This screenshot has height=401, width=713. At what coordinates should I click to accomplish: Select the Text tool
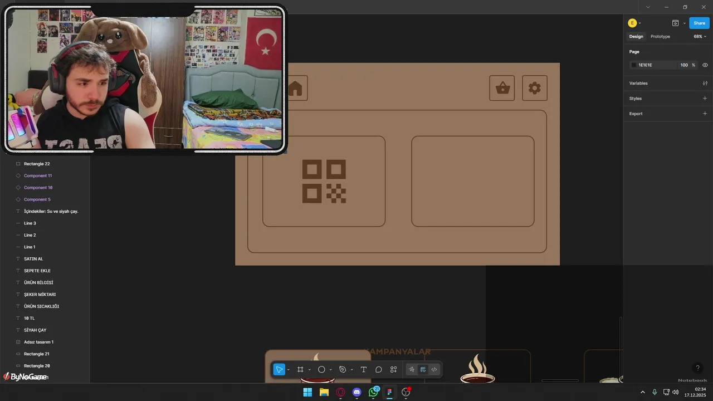coord(364,369)
